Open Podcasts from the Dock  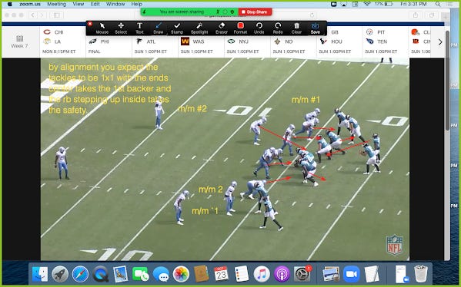click(282, 274)
